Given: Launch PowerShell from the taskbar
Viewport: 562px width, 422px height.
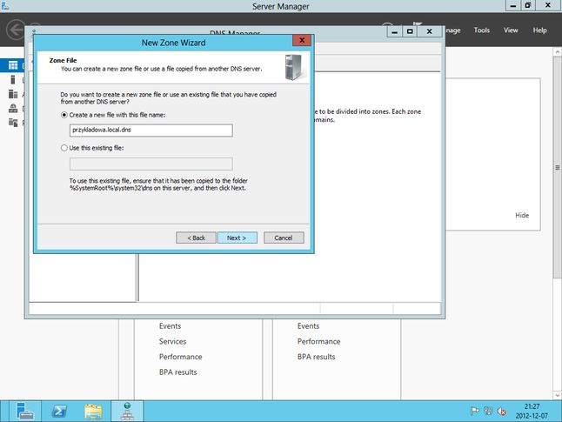Looking at the screenshot, I should tap(59, 411).
